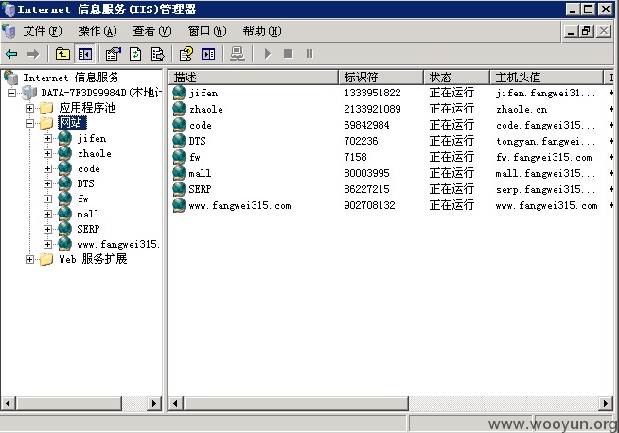Click the Refresh toolbar icon
This screenshot has width=619, height=433.
(135, 54)
